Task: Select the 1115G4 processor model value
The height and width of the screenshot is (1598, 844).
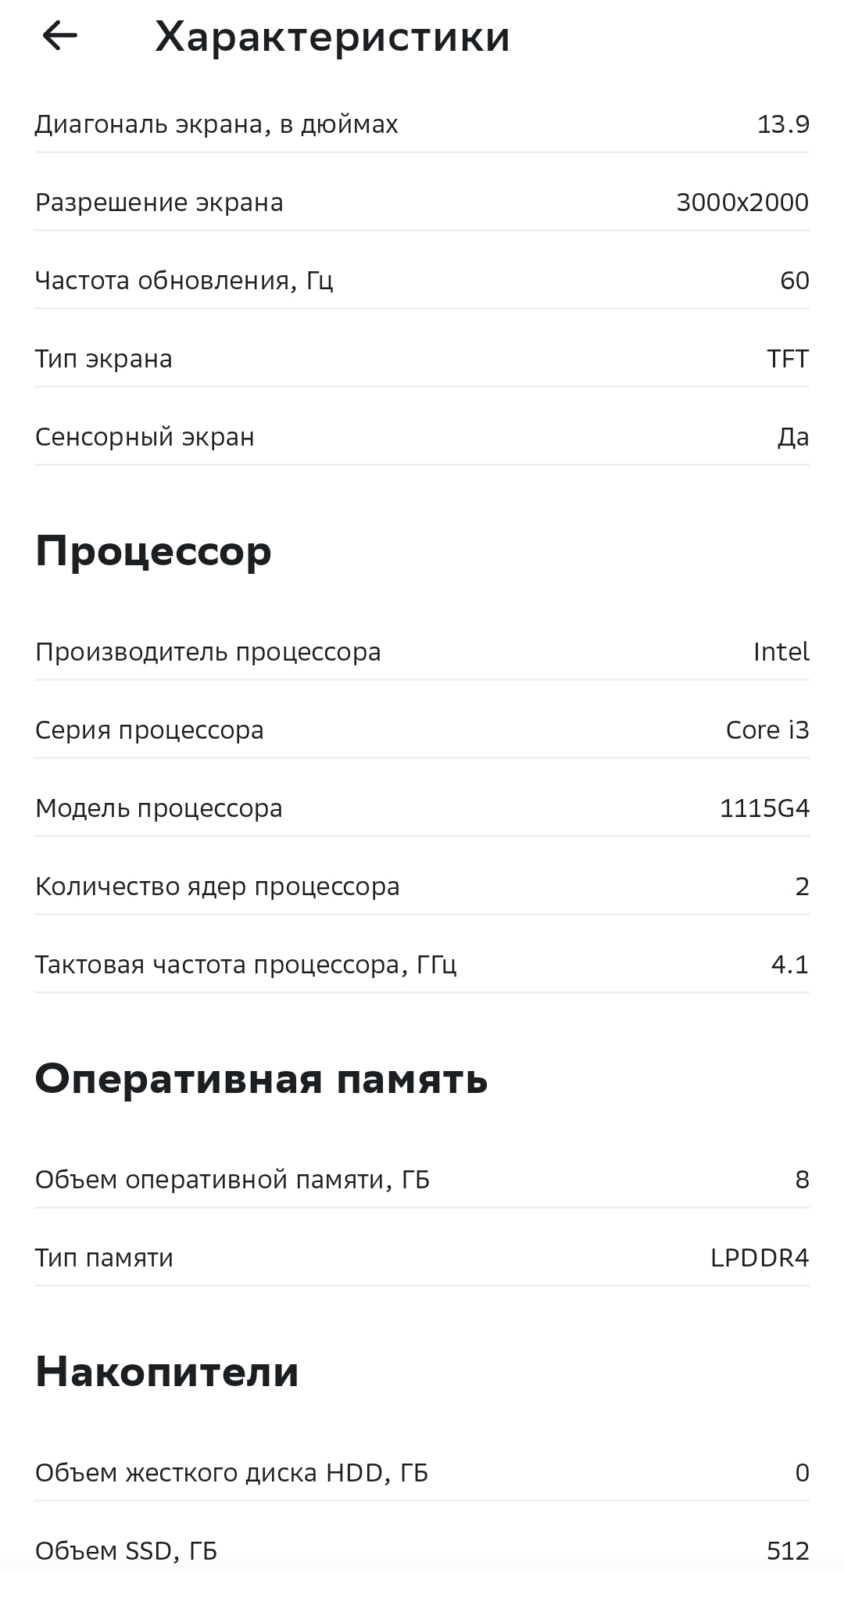Action: tap(764, 808)
